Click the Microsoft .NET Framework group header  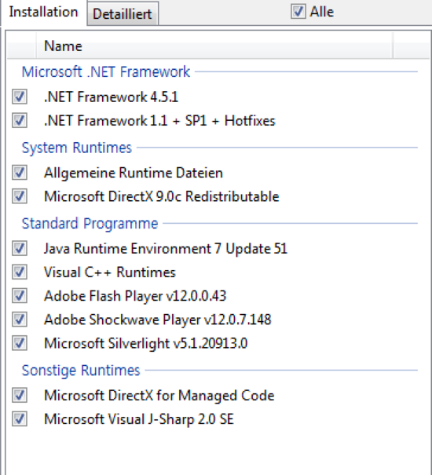[106, 72]
